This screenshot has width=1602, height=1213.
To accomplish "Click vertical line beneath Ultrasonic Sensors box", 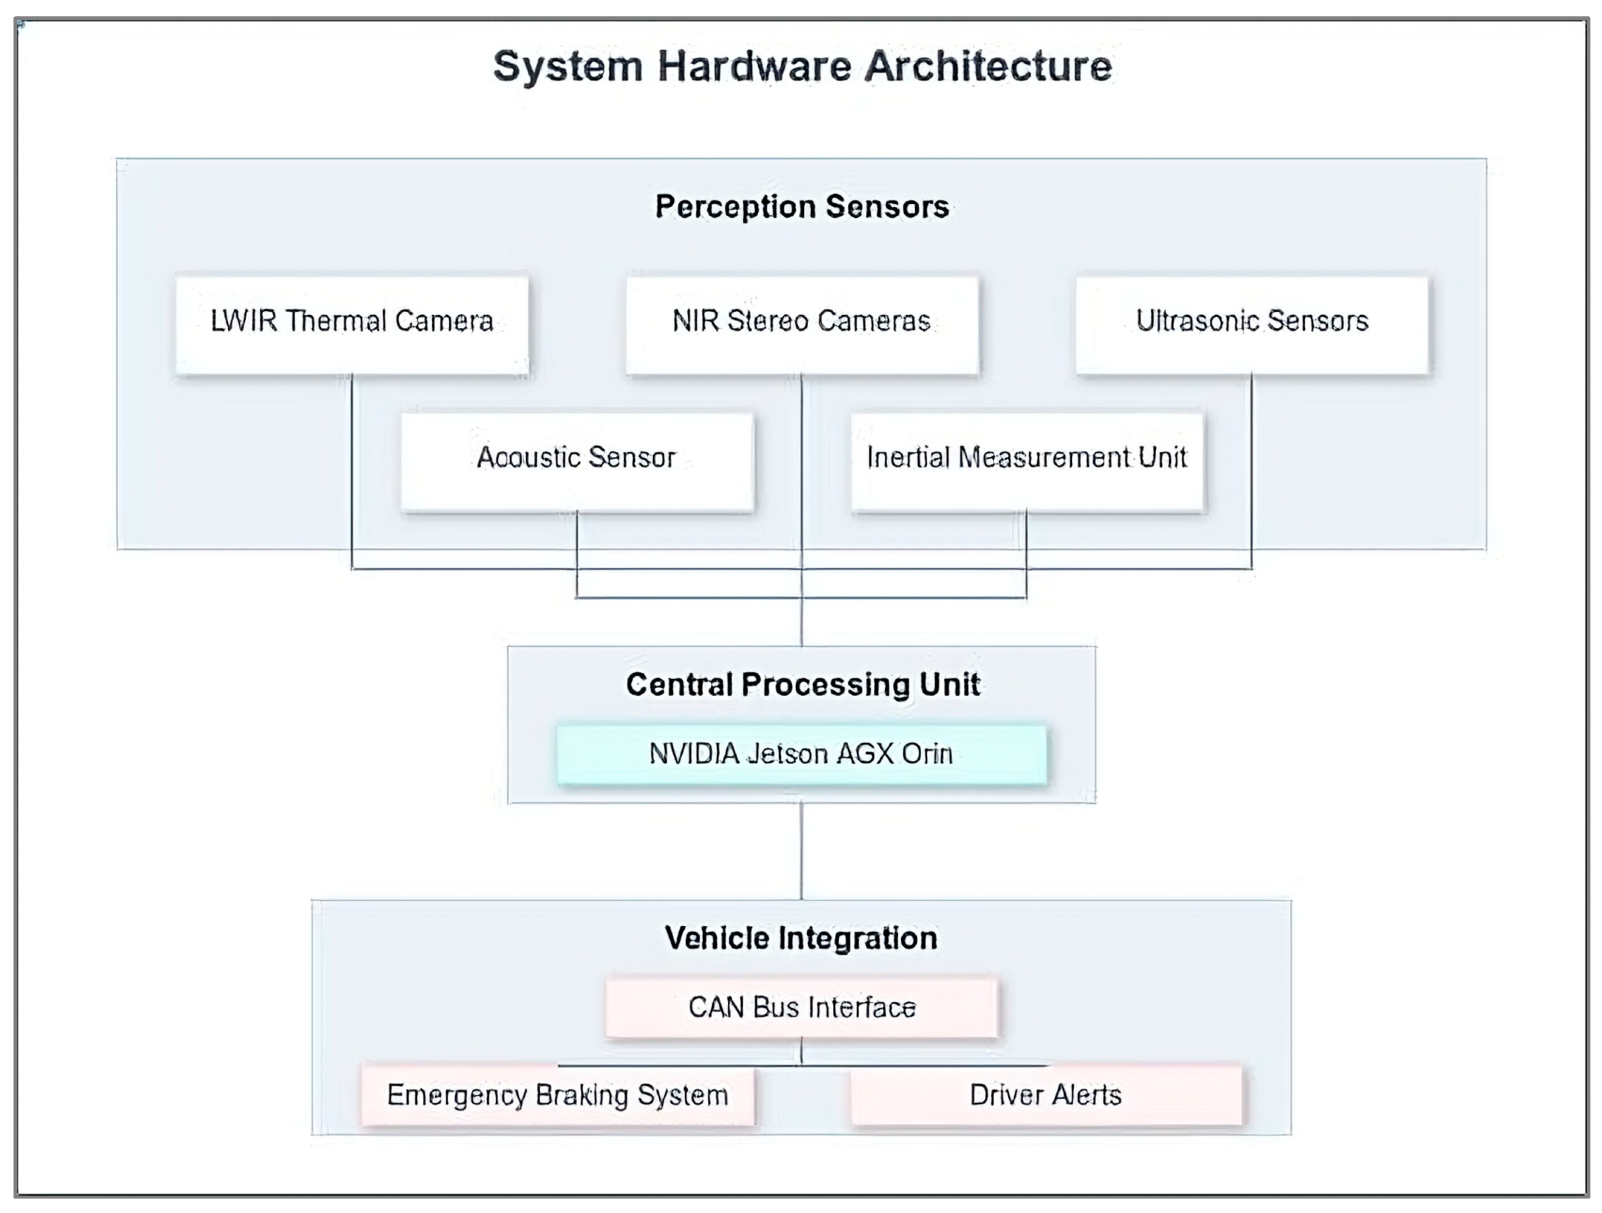I will tap(1252, 471).
